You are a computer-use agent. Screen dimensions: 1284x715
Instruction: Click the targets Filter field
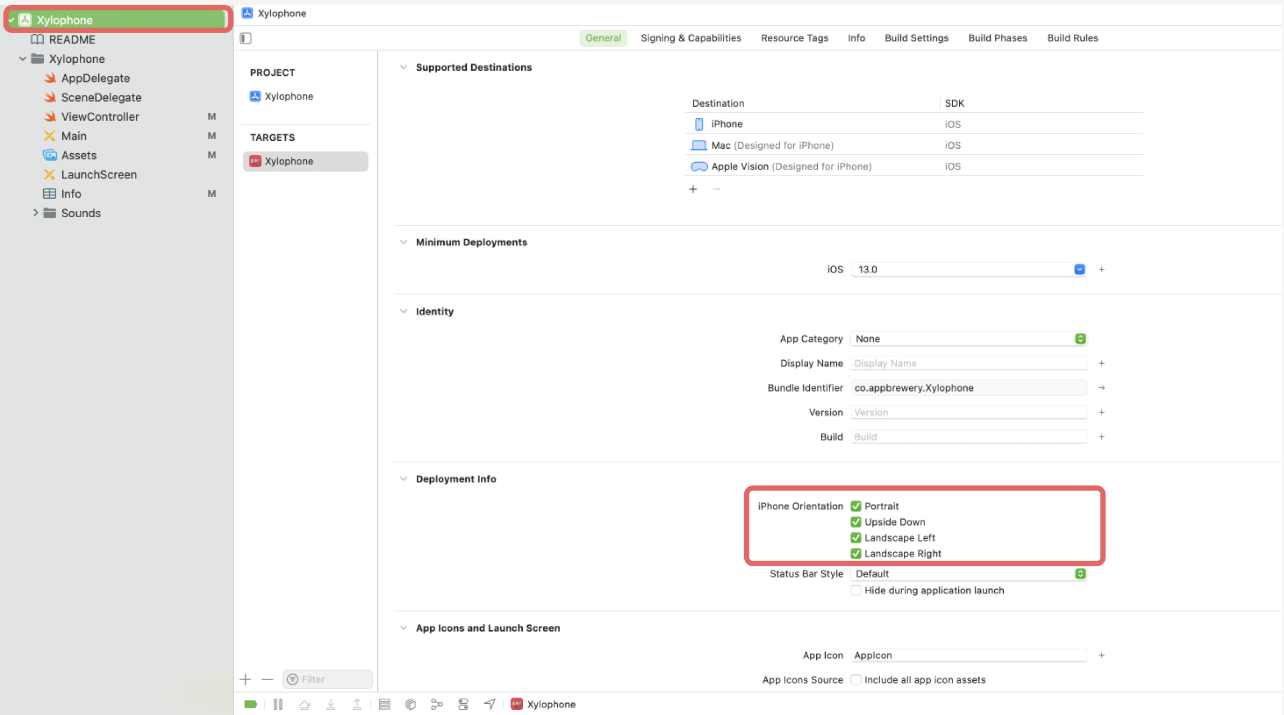click(327, 680)
